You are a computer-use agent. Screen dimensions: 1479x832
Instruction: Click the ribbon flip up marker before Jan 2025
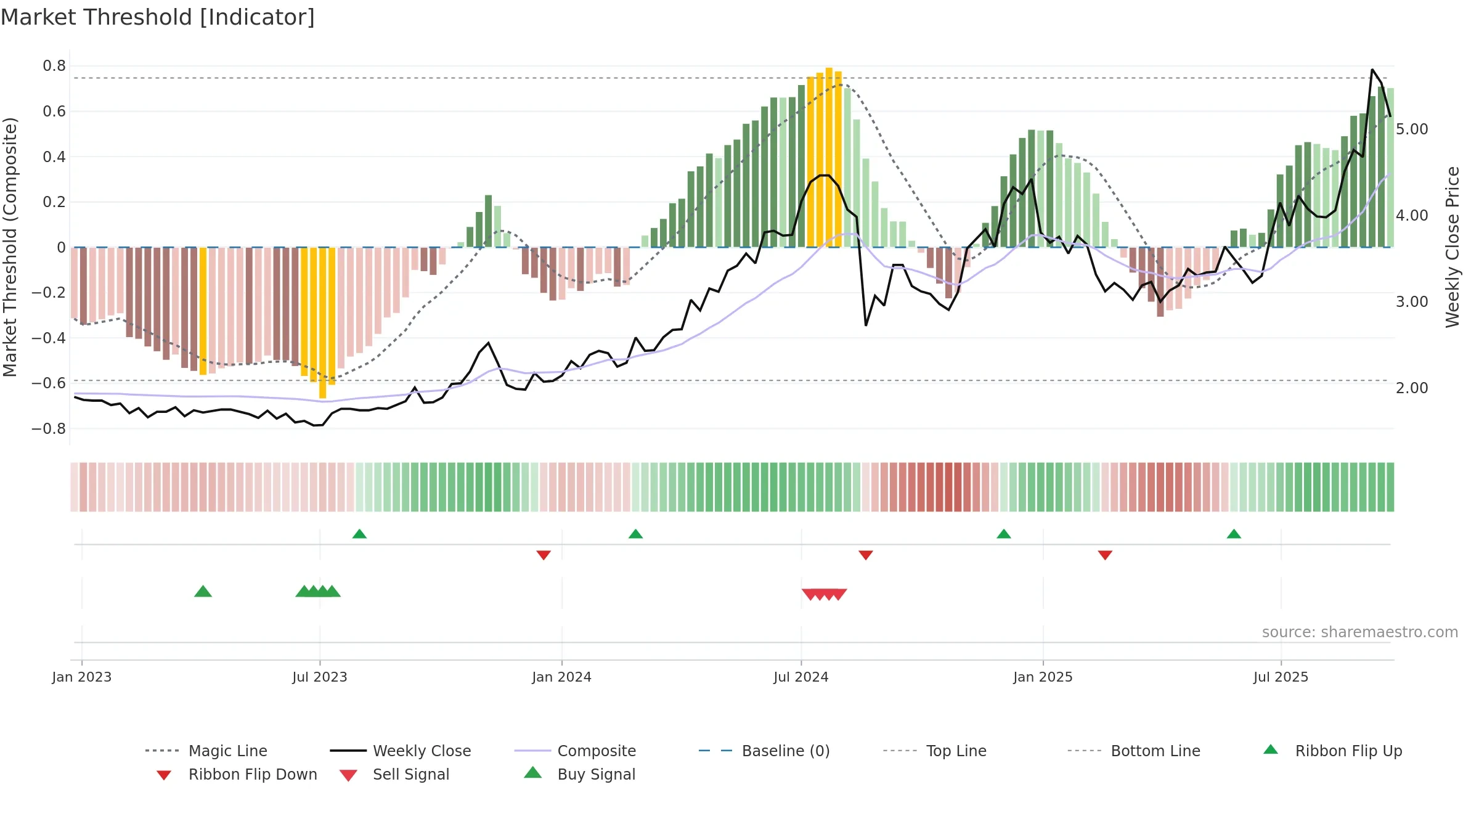pyautogui.click(x=1004, y=534)
